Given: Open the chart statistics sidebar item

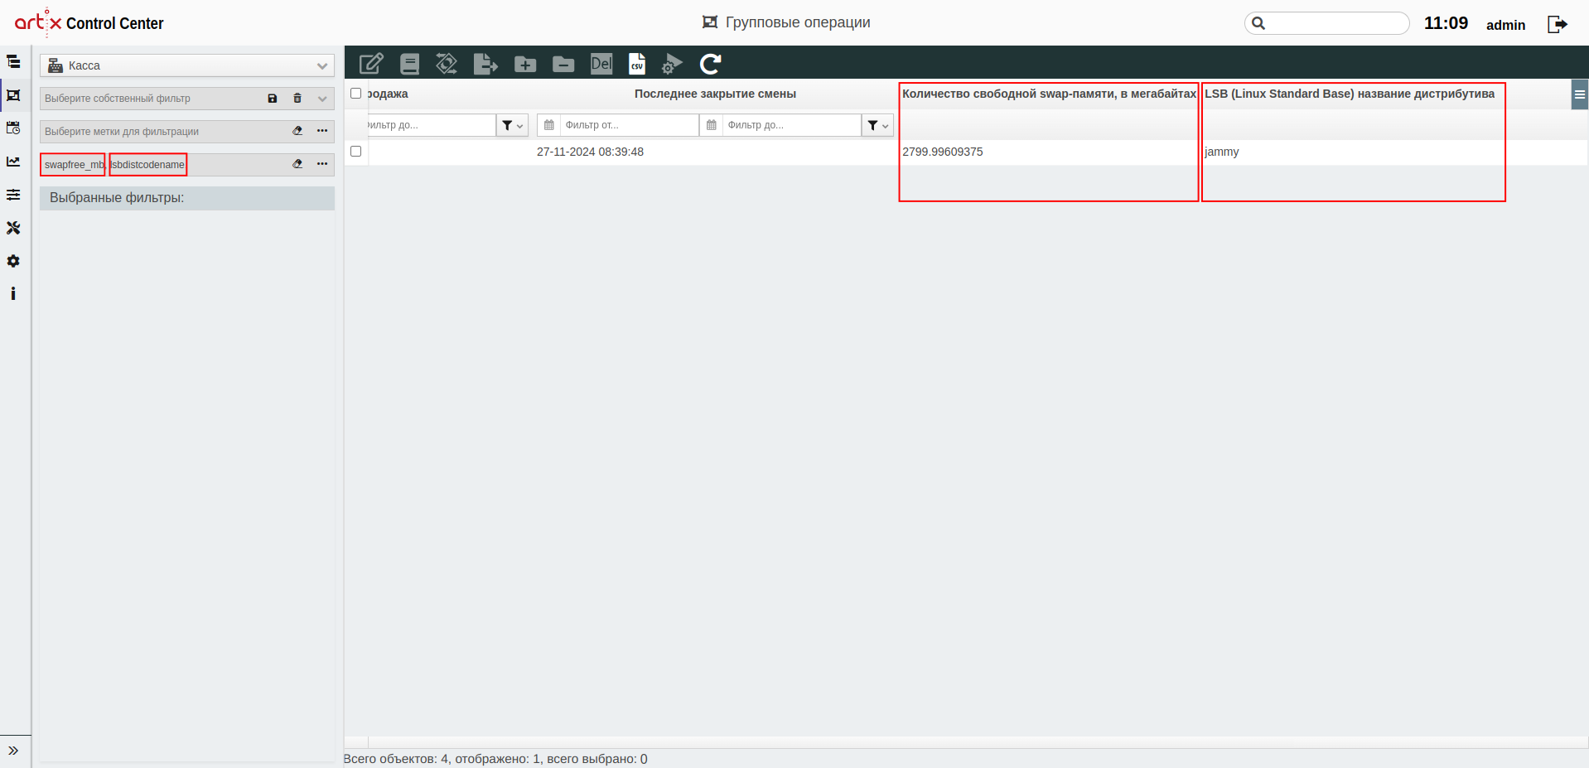Looking at the screenshot, I should coord(13,162).
